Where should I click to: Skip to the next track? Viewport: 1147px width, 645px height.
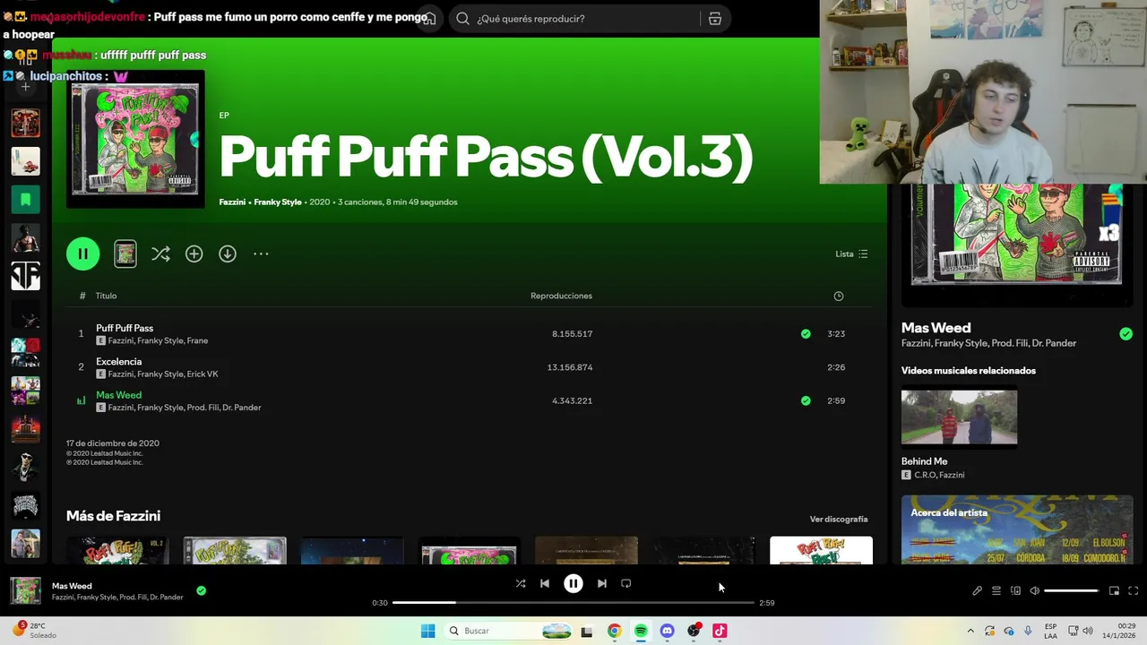(602, 584)
